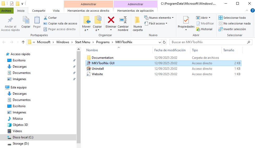
Task: Open Propiedades of the selected item
Action: click(186, 23)
